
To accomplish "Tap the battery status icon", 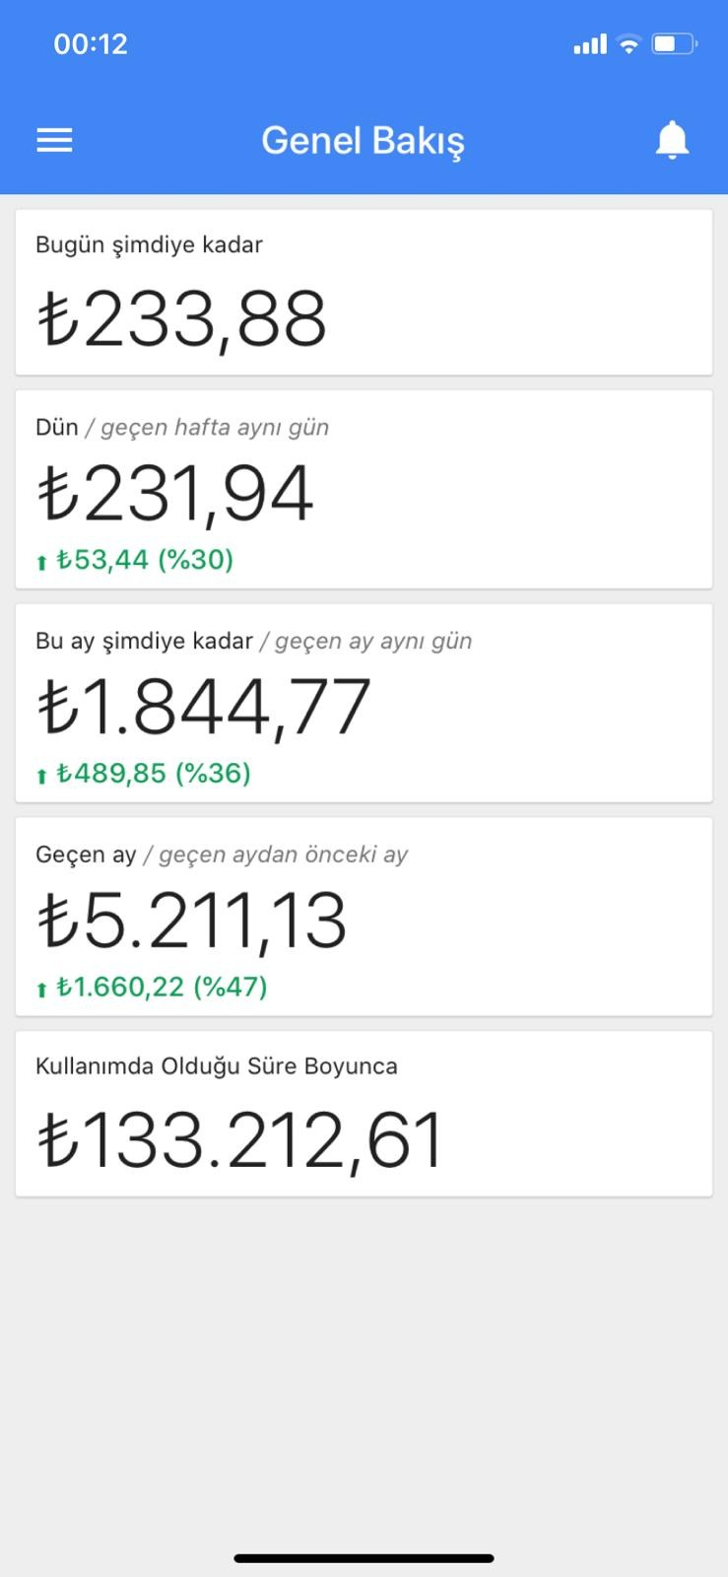I will coord(675,43).
